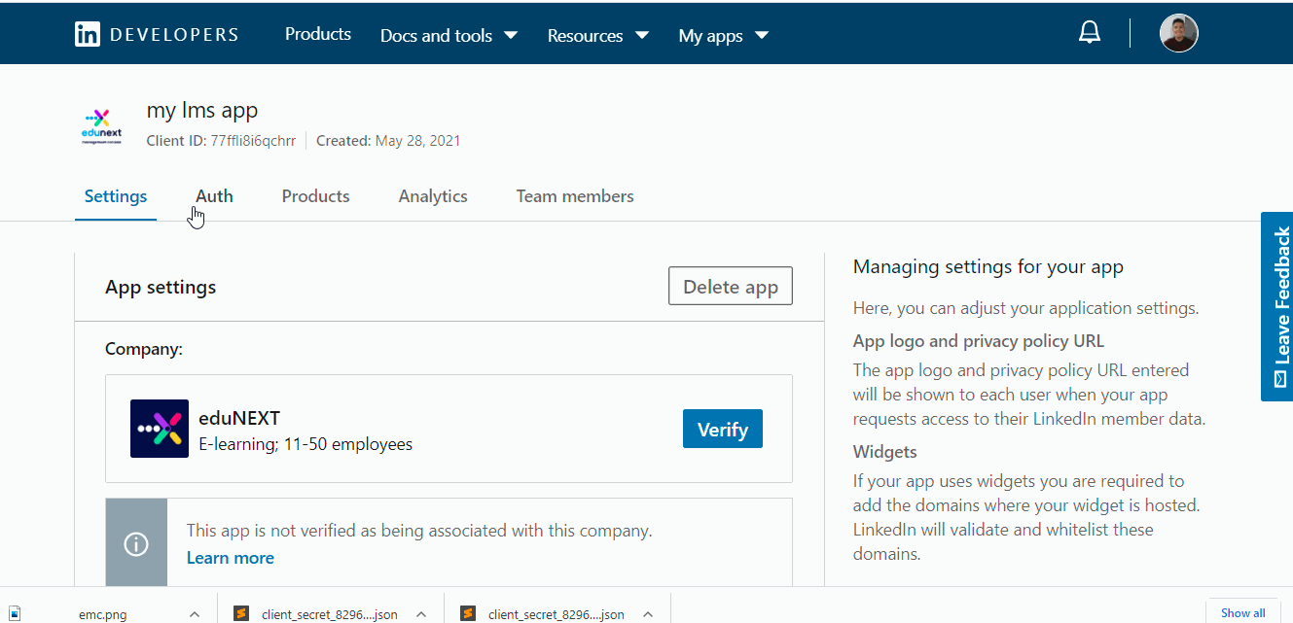The width and height of the screenshot is (1293, 623).
Task: Open the user profile avatar
Action: point(1178,33)
